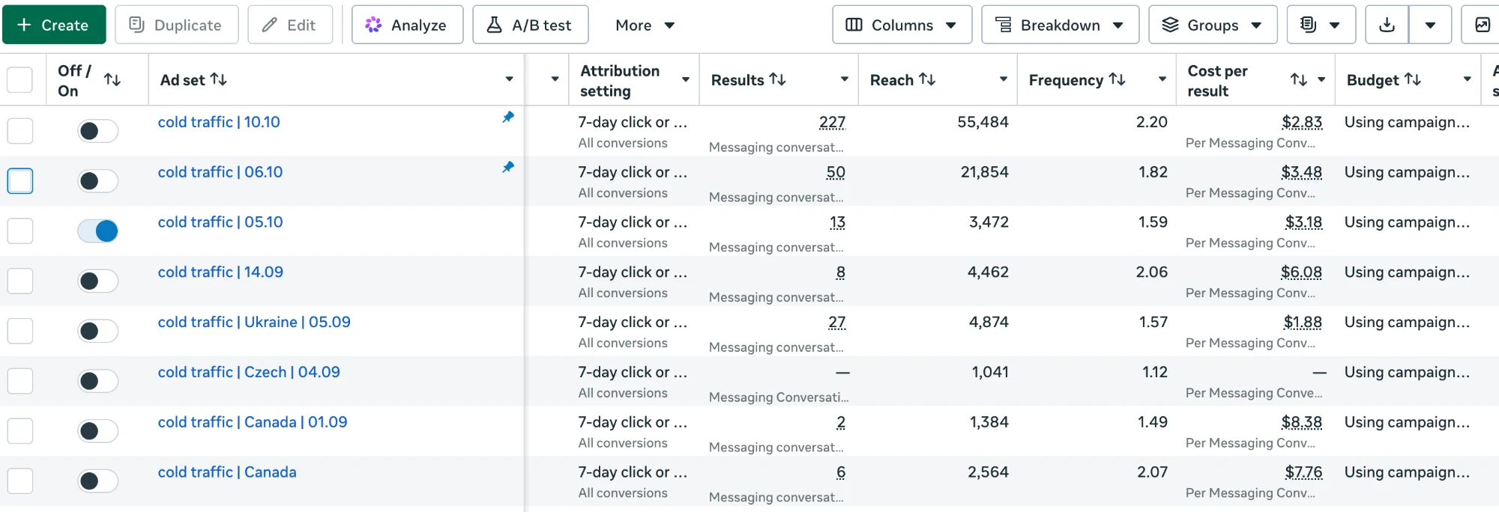This screenshot has height=512, width=1499.
Task: Click the $8.38 cost per result
Action: click(x=1302, y=422)
